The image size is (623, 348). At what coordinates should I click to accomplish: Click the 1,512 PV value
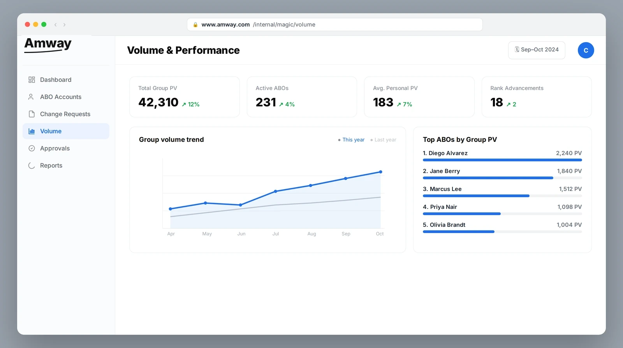570,189
